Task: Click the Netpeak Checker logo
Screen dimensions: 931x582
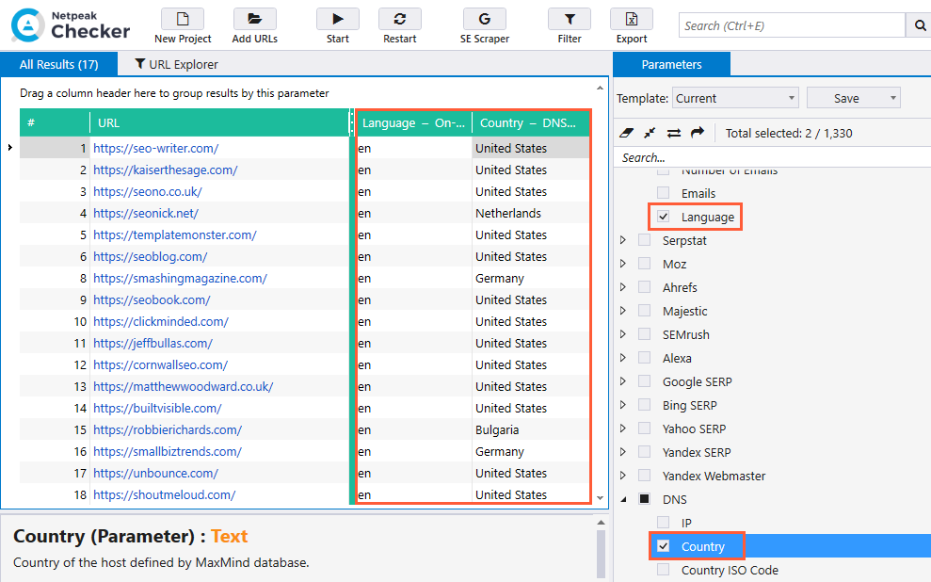Action: coord(71,25)
